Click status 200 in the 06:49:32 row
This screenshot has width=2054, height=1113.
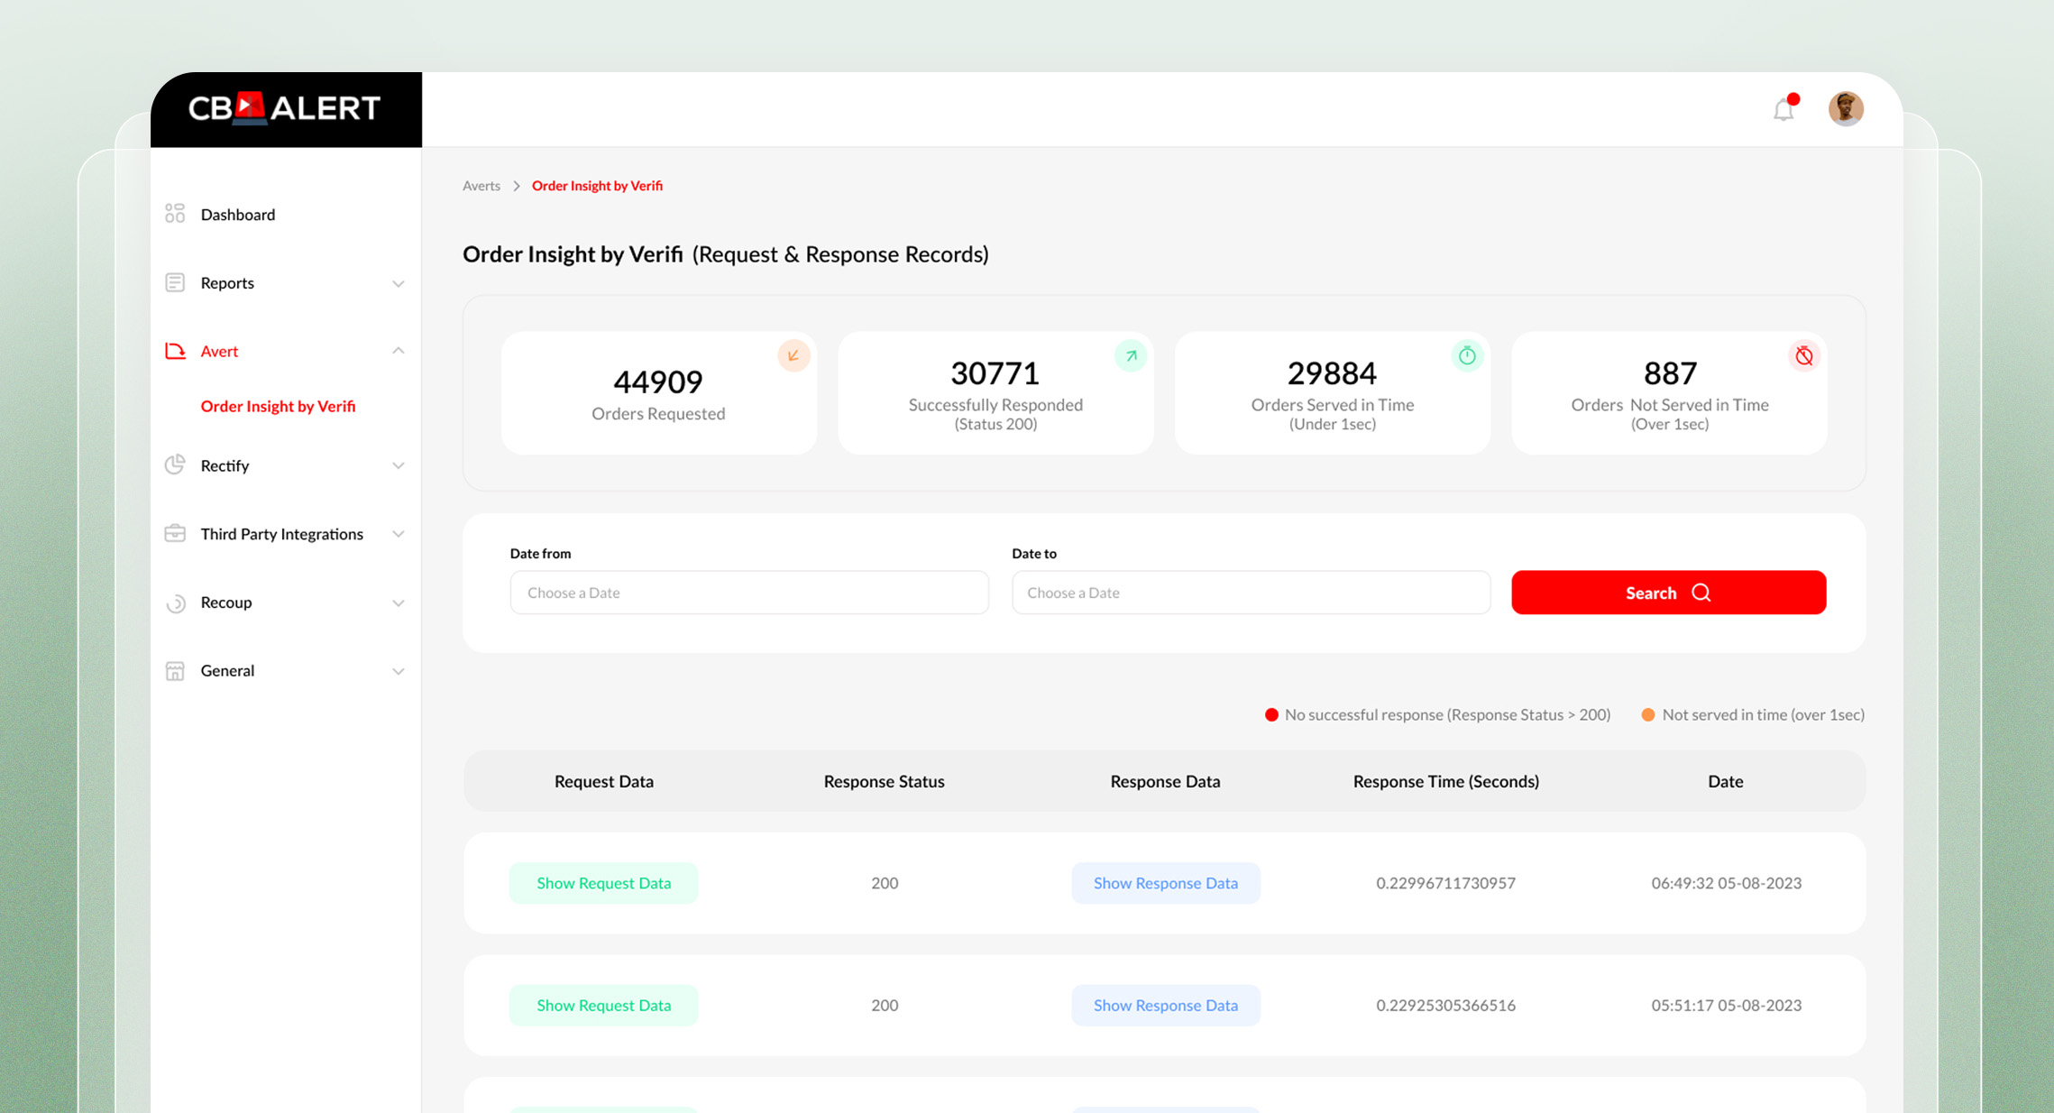885,883
